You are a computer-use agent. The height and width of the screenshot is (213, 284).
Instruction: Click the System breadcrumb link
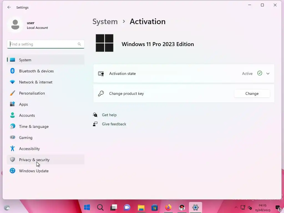(105, 22)
